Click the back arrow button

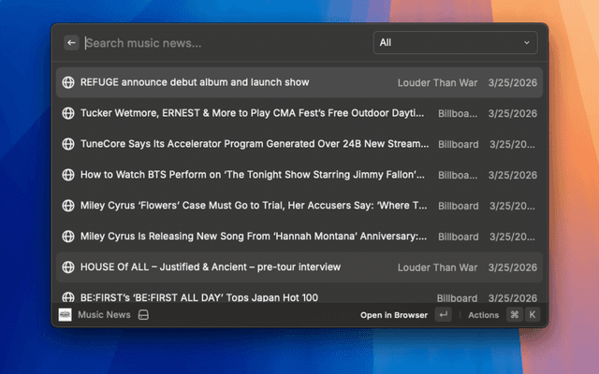coord(71,42)
